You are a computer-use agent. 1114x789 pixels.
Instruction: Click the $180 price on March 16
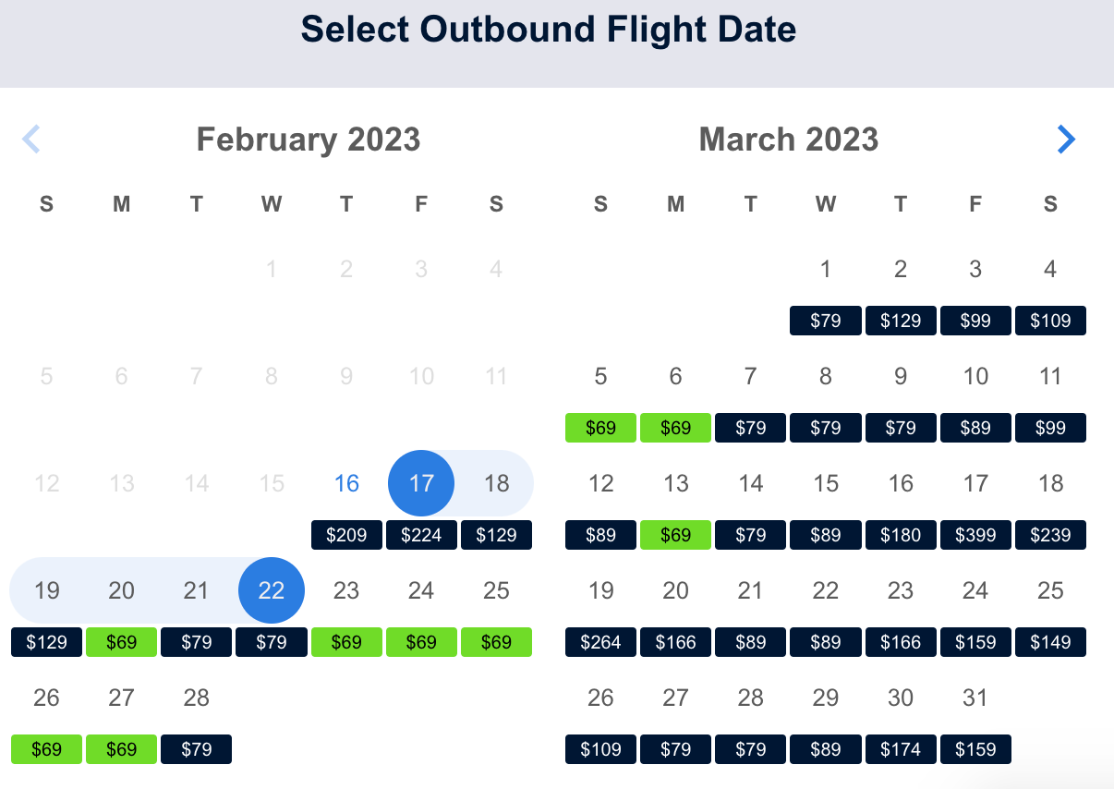point(901,535)
